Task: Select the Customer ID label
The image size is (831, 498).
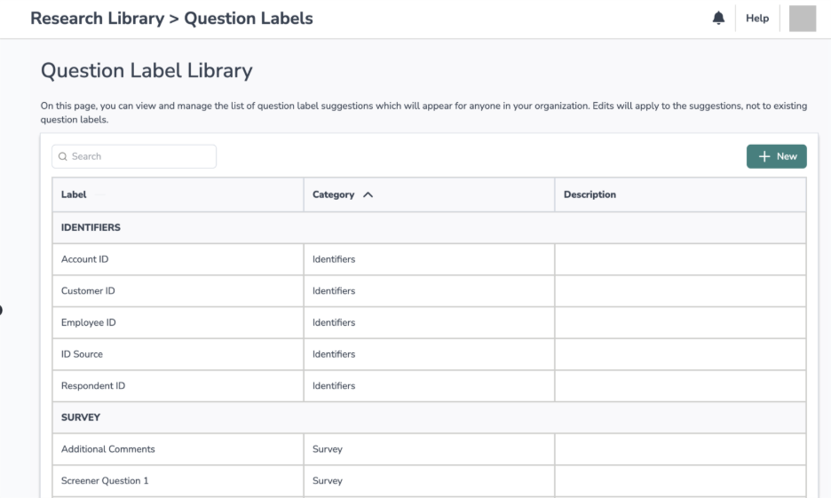Action: 88,291
